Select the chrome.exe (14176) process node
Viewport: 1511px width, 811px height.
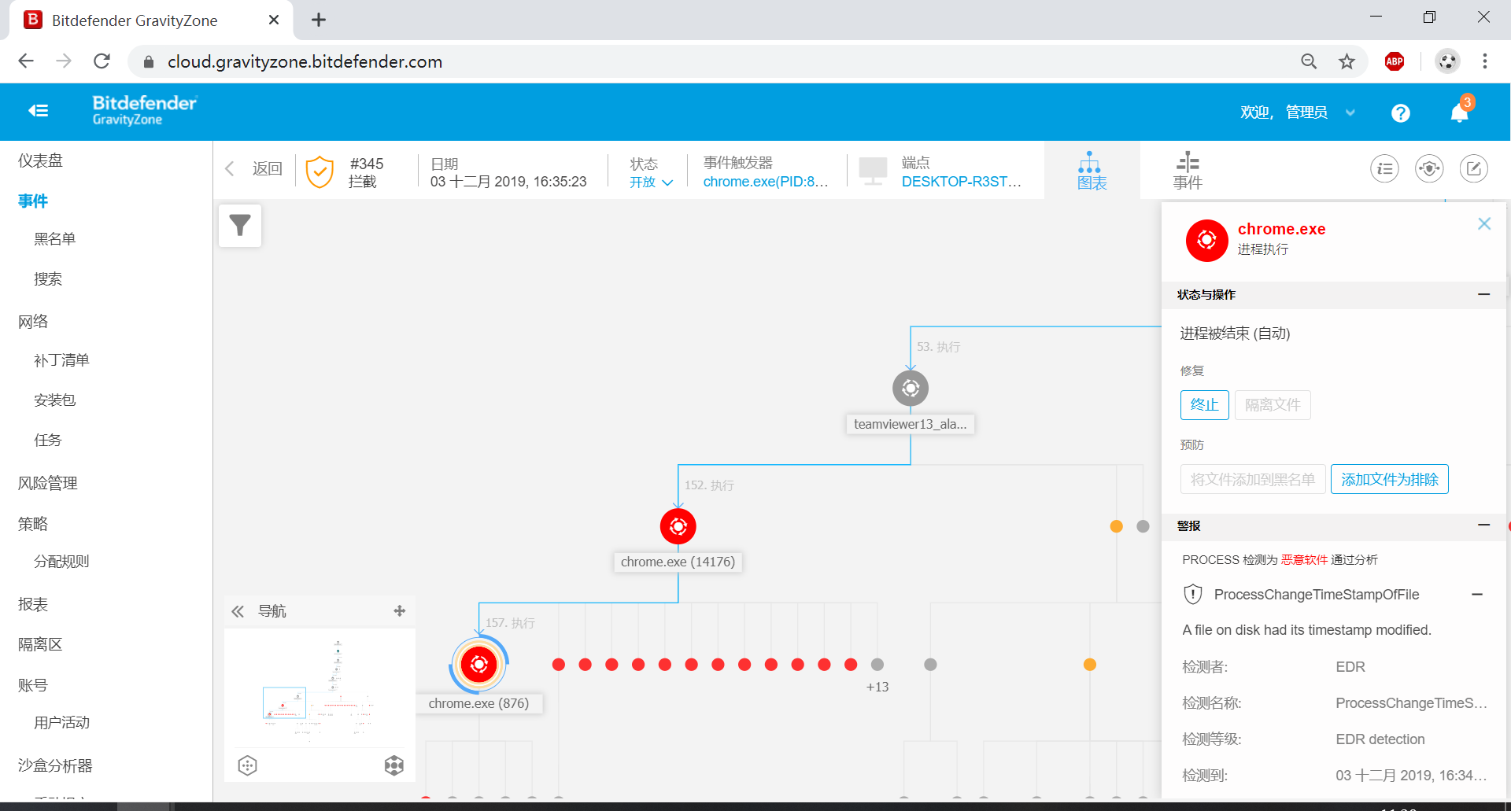click(678, 526)
